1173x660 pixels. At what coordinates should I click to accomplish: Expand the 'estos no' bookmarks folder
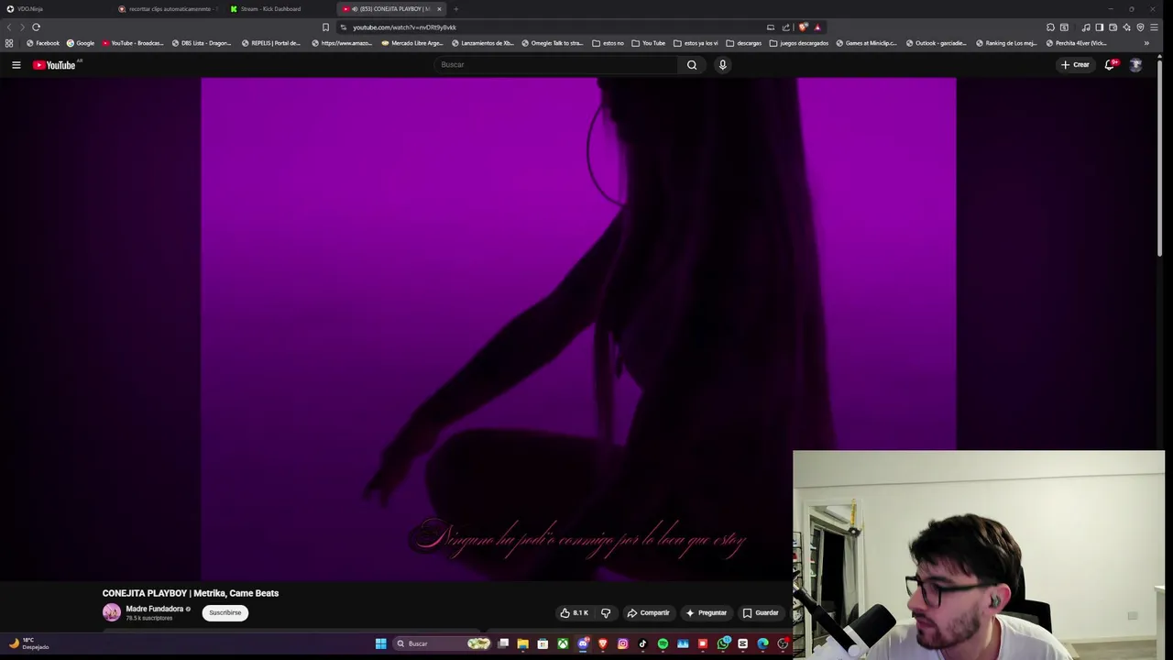click(x=608, y=43)
